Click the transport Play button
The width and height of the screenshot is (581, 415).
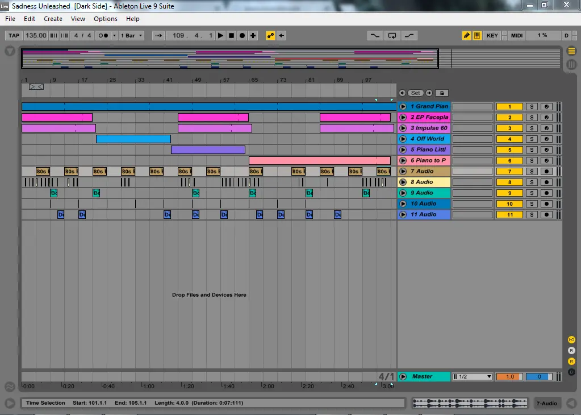tap(221, 35)
